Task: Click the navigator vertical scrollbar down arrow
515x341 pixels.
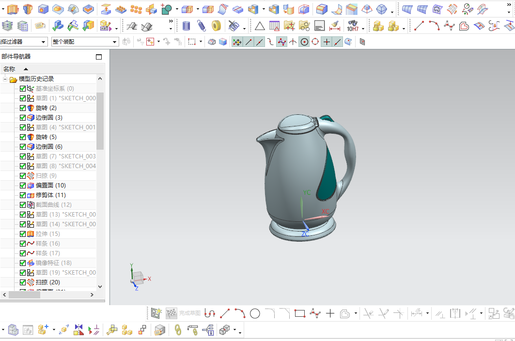Action: [x=100, y=287]
